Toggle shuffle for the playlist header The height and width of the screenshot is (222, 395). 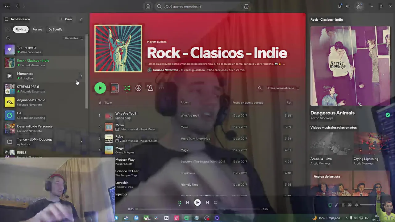click(127, 88)
